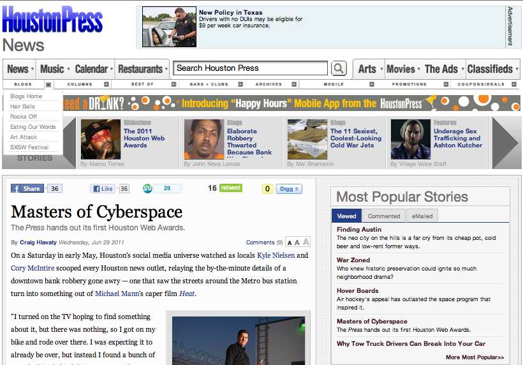The width and height of the screenshot is (523, 365).
Task: Click More Most Popular link
Action: (475, 357)
